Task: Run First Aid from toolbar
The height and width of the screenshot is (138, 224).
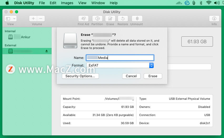Action: click(x=83, y=19)
